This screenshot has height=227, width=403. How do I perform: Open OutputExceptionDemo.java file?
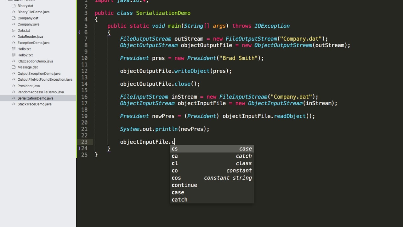[x=39, y=73]
